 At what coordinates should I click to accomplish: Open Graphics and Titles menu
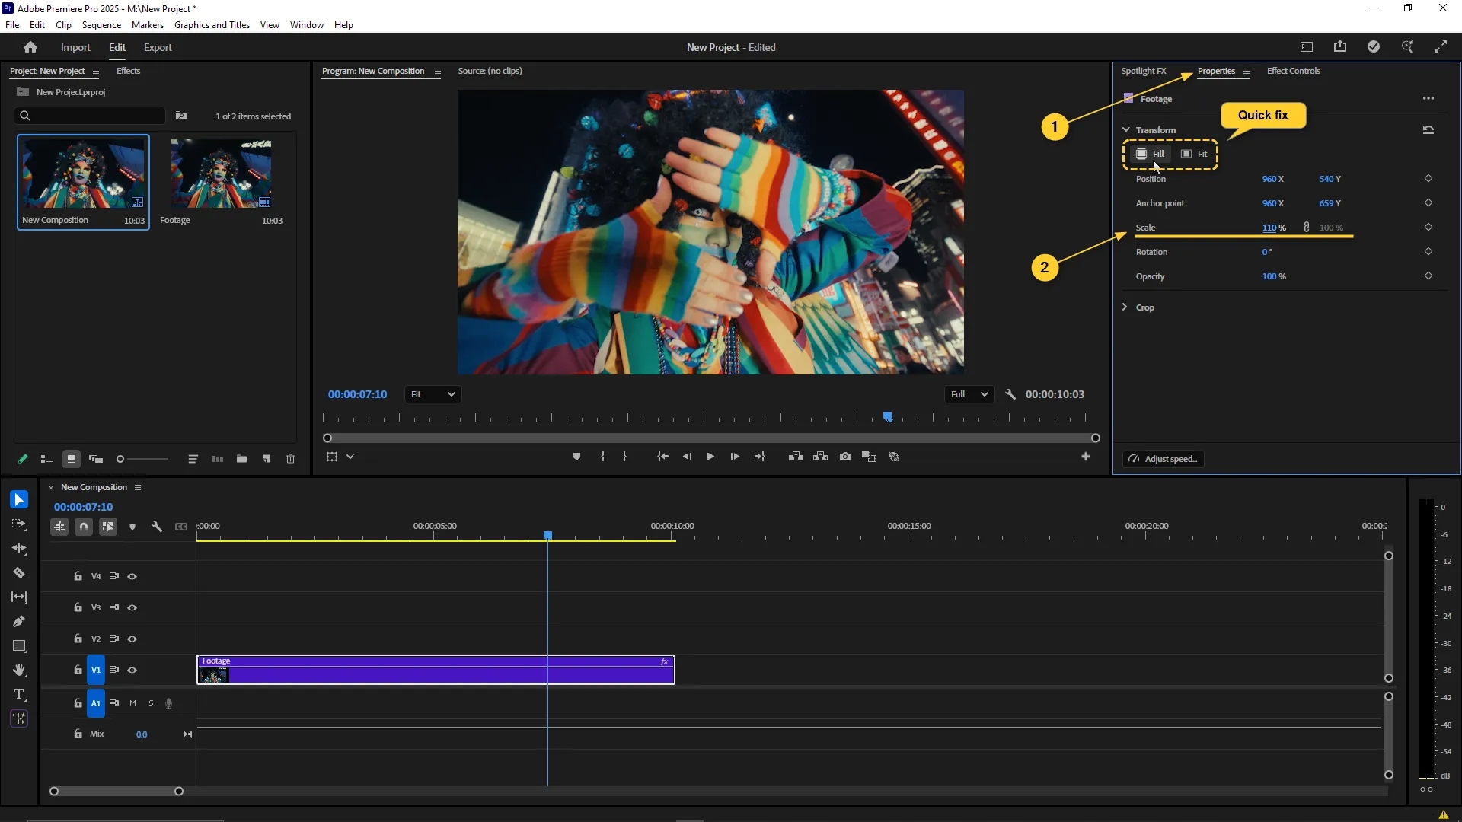212,25
